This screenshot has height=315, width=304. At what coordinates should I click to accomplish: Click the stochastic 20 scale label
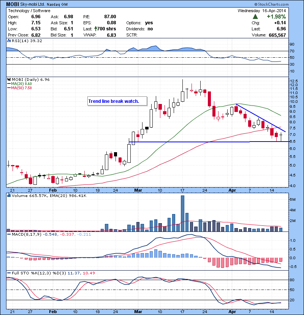292,300
